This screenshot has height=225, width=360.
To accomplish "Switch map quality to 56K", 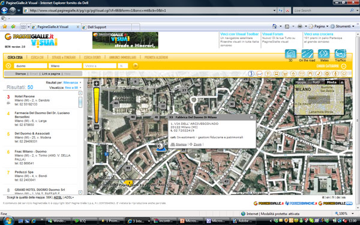I will (49, 197).
